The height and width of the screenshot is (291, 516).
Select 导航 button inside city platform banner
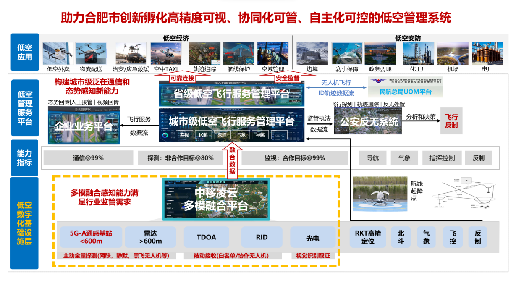tap(260, 135)
